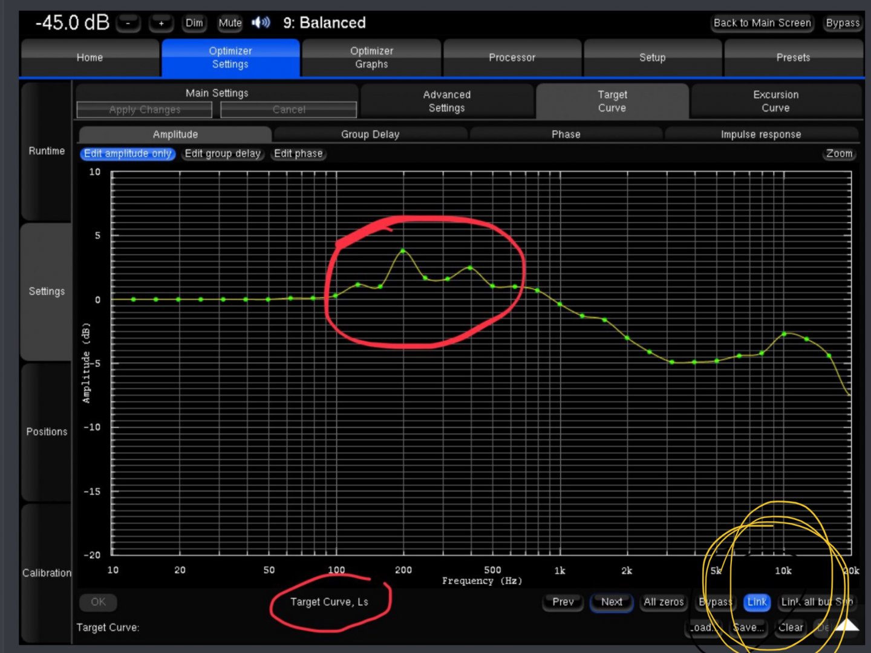
Task: Go to the previous curve with Prev
Action: (x=563, y=602)
